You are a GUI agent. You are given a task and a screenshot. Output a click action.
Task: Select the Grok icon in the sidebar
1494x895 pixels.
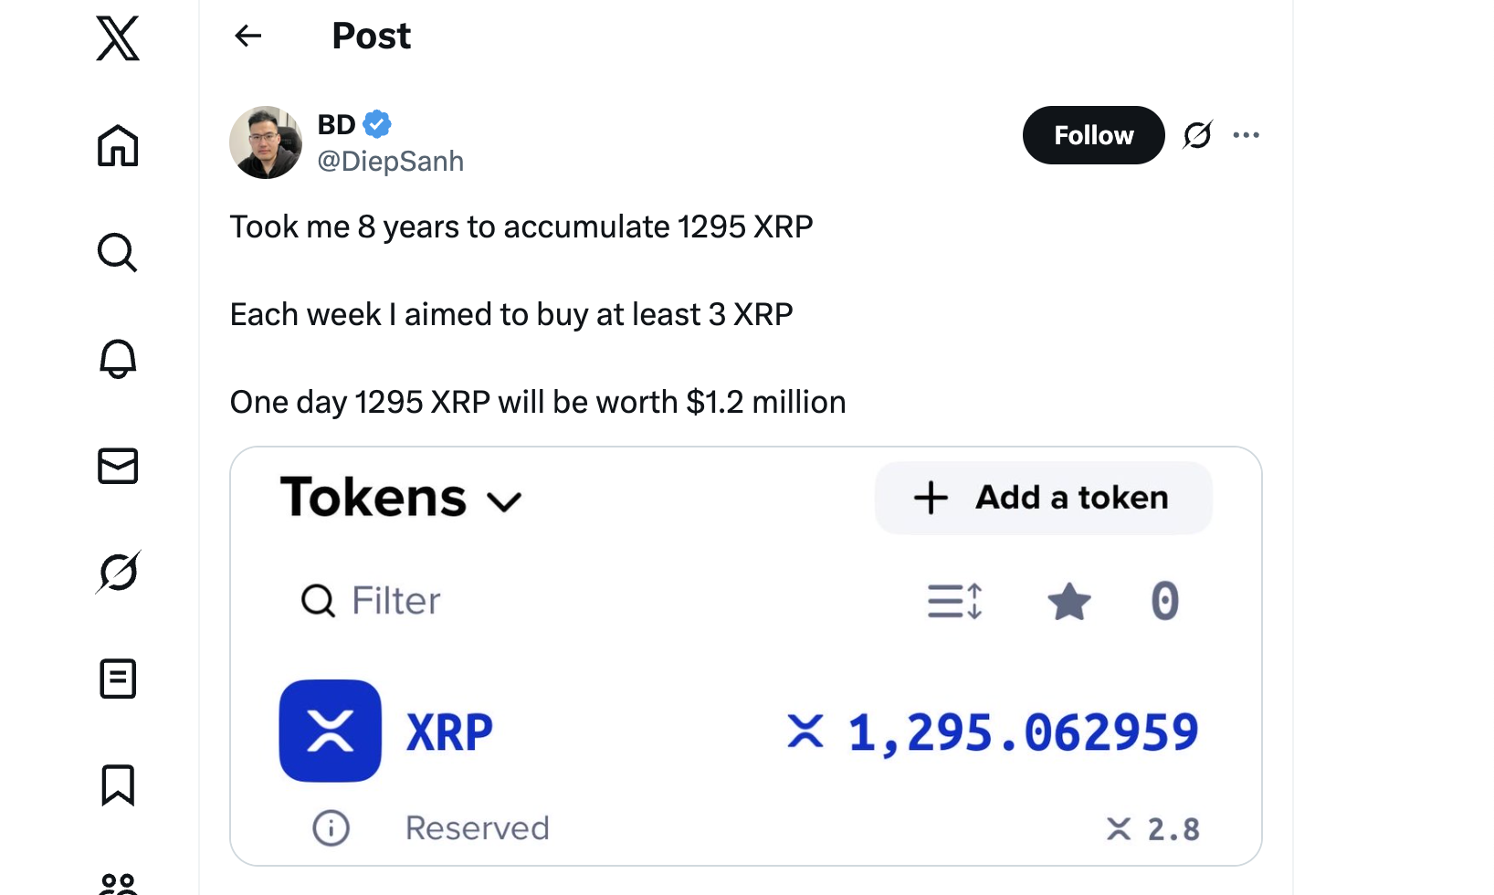[x=117, y=573]
